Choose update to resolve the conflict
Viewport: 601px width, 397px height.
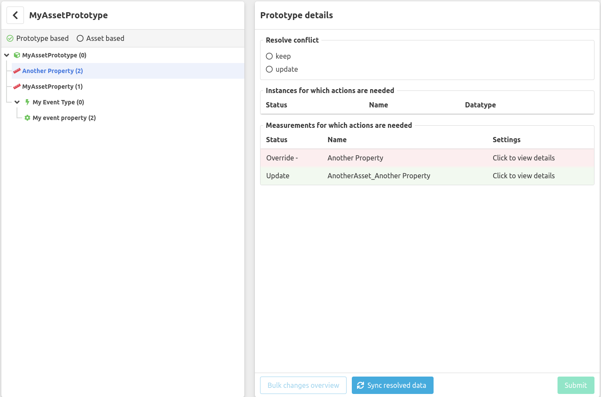269,69
